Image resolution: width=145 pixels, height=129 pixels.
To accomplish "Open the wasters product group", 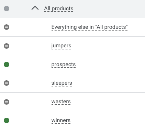I will [x=61, y=102].
